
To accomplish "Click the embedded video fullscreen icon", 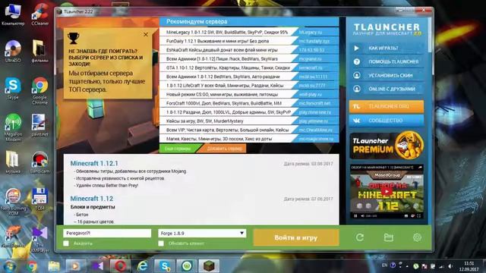I will click(x=419, y=215).
